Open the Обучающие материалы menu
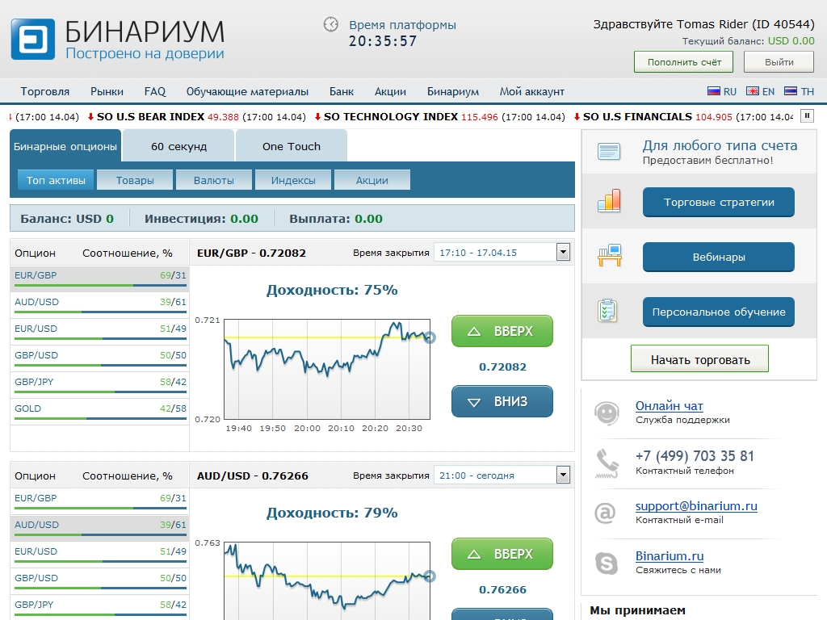The width and height of the screenshot is (827, 620). [x=247, y=92]
